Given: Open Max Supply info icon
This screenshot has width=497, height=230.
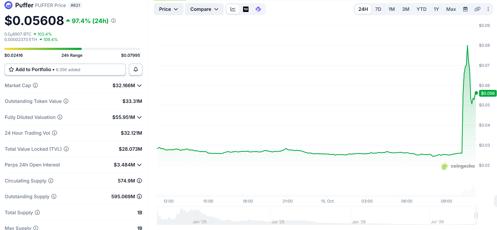Looking at the screenshot, I should 36,228.
